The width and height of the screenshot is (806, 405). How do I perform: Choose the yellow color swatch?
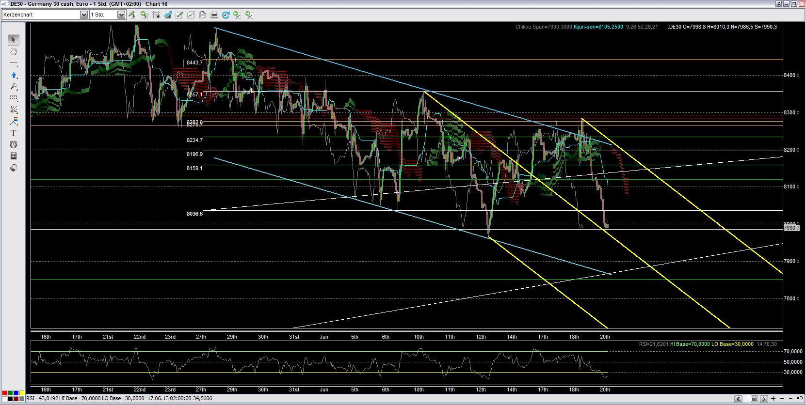pyautogui.click(x=21, y=393)
